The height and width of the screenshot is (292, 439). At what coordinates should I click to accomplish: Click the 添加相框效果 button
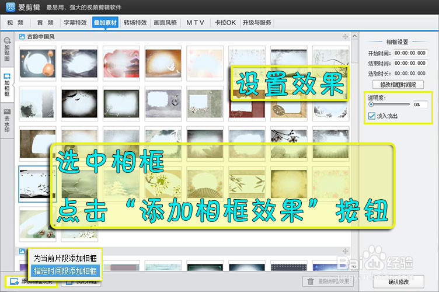31,281
